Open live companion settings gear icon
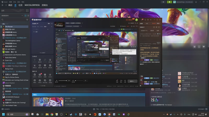The height and width of the screenshot is (117, 209). click(125, 81)
